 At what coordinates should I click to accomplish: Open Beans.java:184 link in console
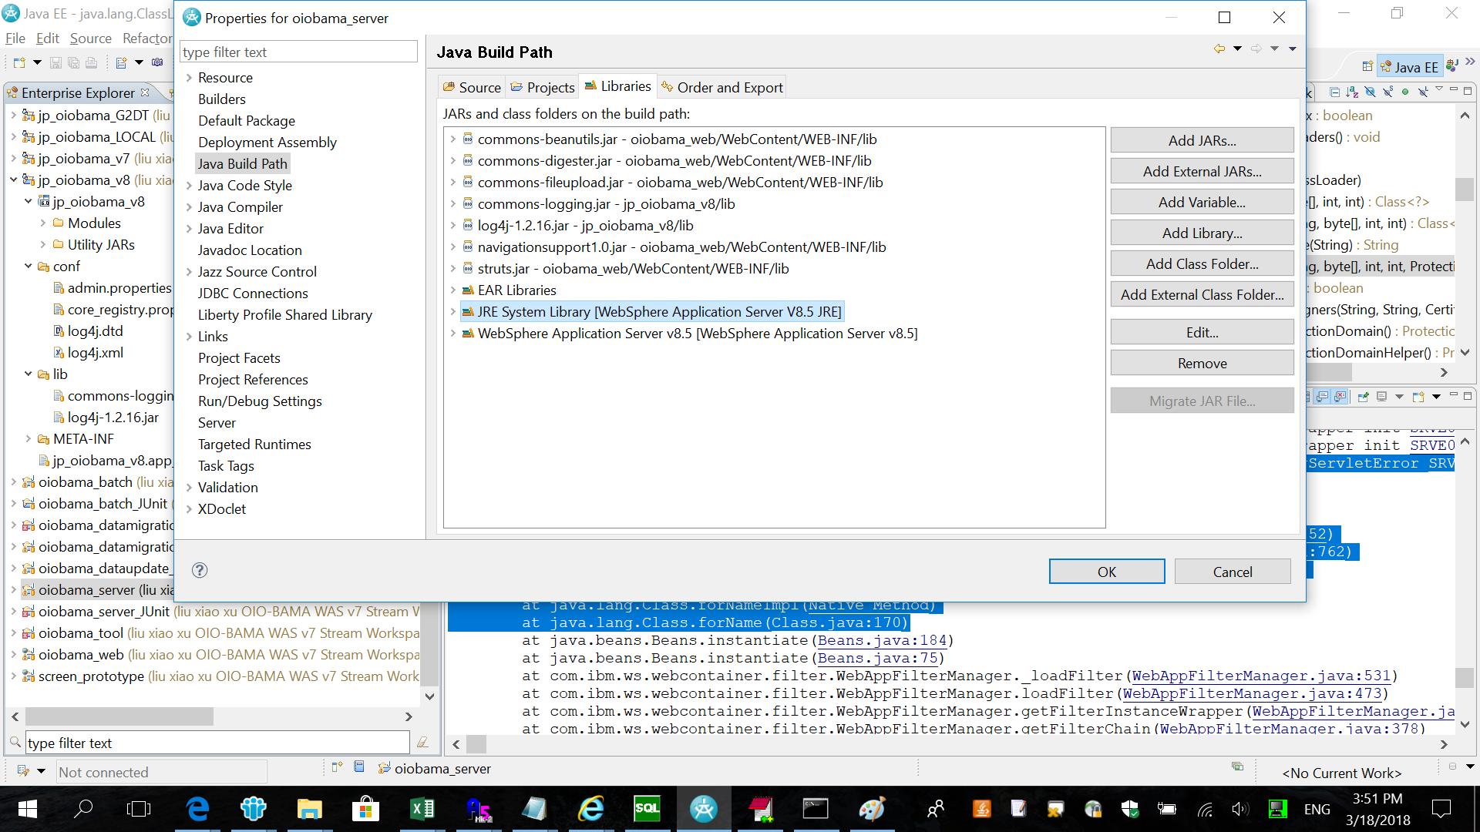pyautogui.click(x=882, y=640)
